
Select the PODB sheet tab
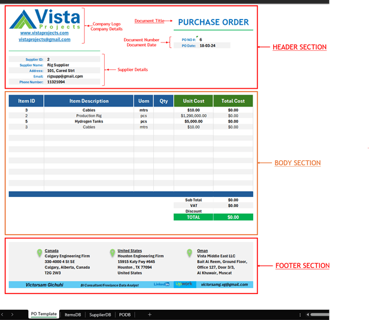pos(124,315)
